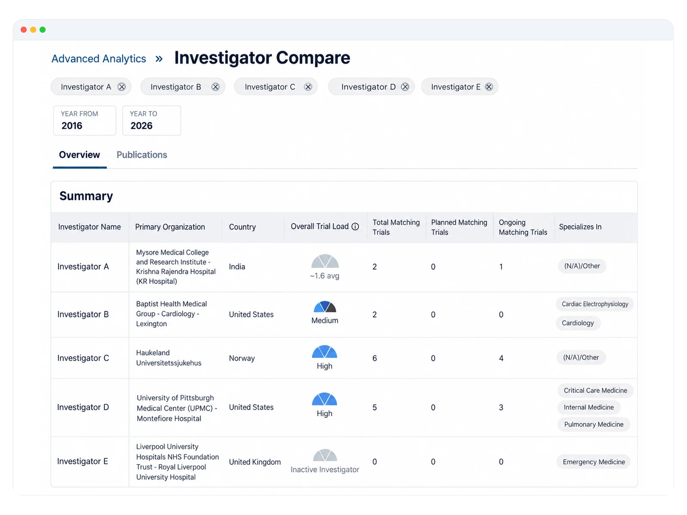Select the Pulmonary Medicine specialty tag
The height and width of the screenshot is (515, 687).
(594, 424)
